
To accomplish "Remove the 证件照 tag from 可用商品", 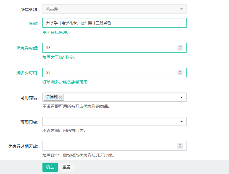I will pyautogui.click(x=60, y=98).
